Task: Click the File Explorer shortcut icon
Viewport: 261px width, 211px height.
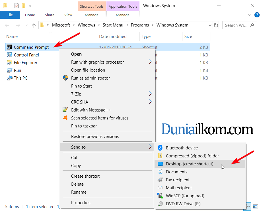Action: click(x=9, y=62)
